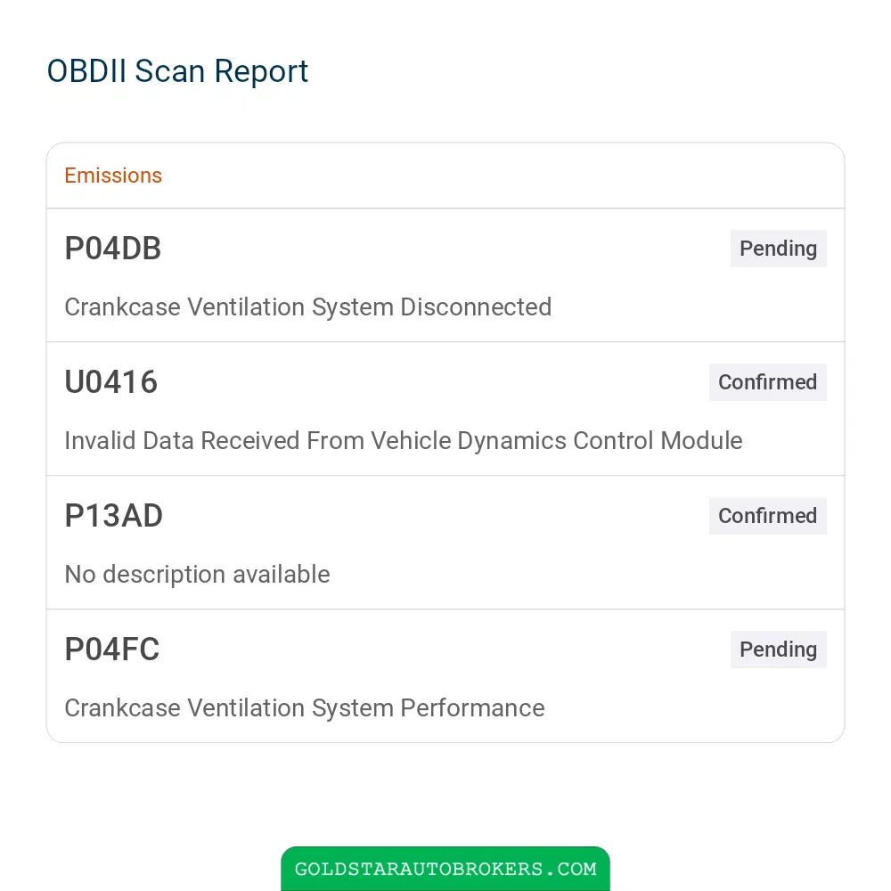Read the Crankcase Ventilation System Disconnected description
This screenshot has height=891, width=891.
pos(308,307)
